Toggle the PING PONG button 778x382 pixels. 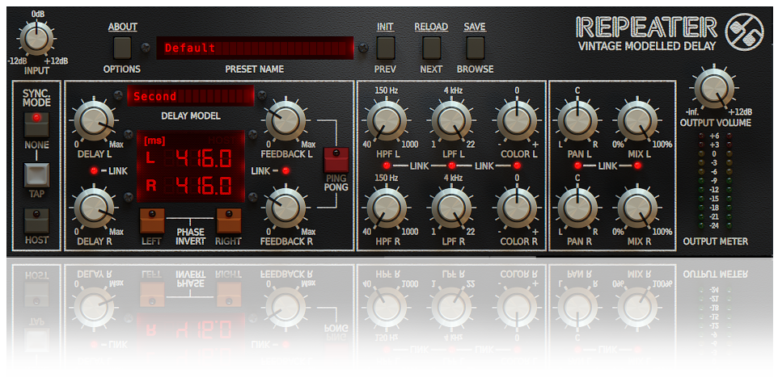pyautogui.click(x=336, y=160)
